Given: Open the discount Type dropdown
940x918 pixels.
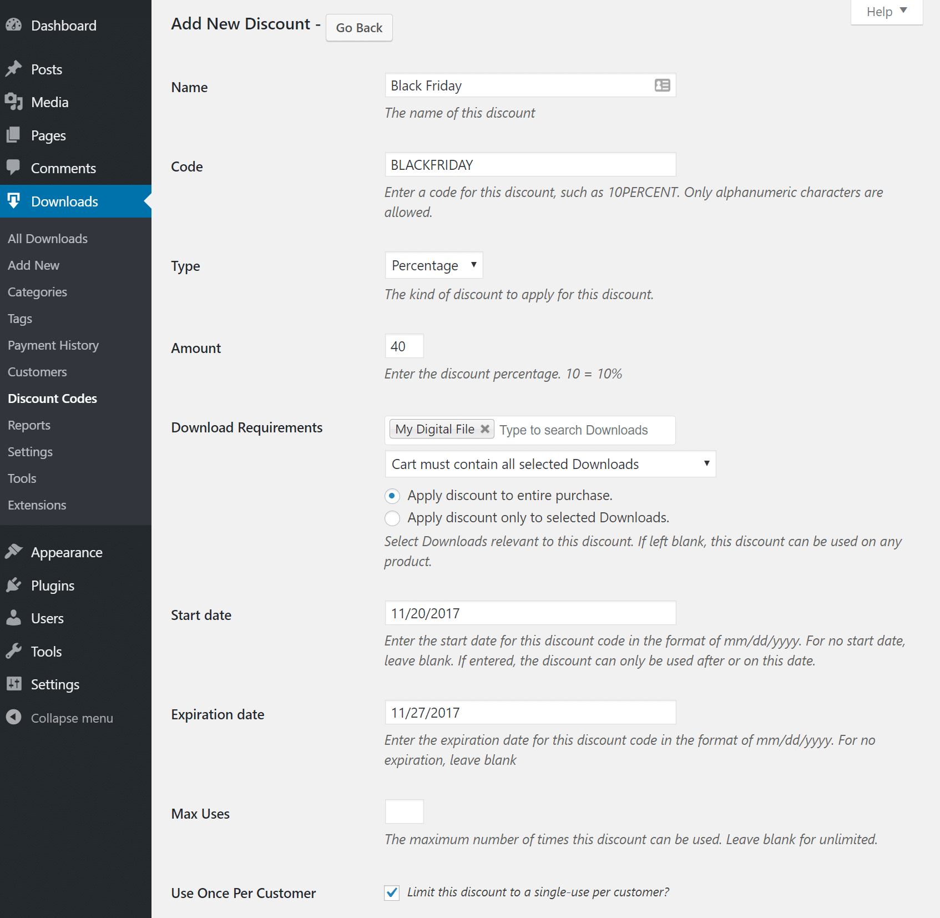Looking at the screenshot, I should [x=433, y=265].
